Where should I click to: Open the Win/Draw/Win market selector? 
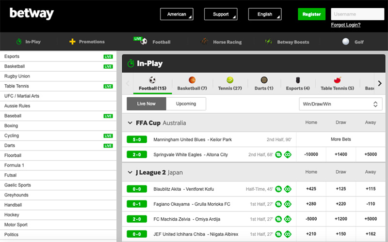(x=340, y=104)
